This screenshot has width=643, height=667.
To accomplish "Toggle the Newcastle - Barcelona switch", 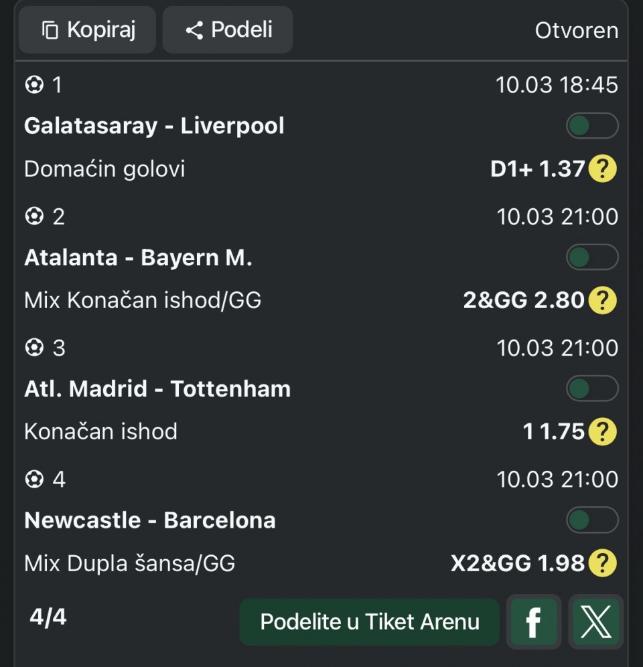I will [592, 520].
